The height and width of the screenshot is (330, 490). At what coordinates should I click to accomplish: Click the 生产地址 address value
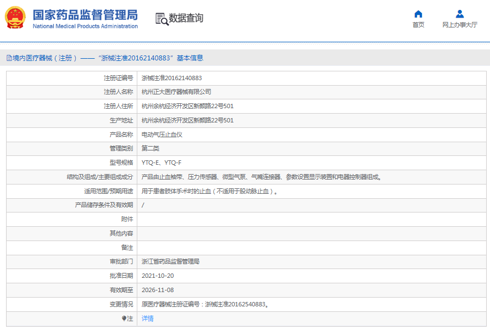point(187,120)
